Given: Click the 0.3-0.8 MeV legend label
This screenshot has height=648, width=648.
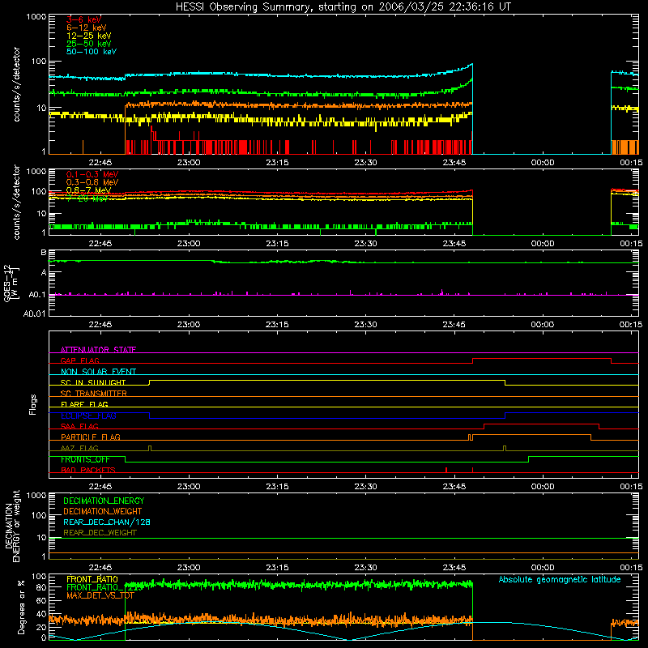Looking at the screenshot, I should tap(92, 182).
